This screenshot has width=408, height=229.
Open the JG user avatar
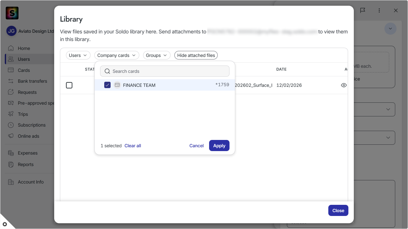point(11,31)
